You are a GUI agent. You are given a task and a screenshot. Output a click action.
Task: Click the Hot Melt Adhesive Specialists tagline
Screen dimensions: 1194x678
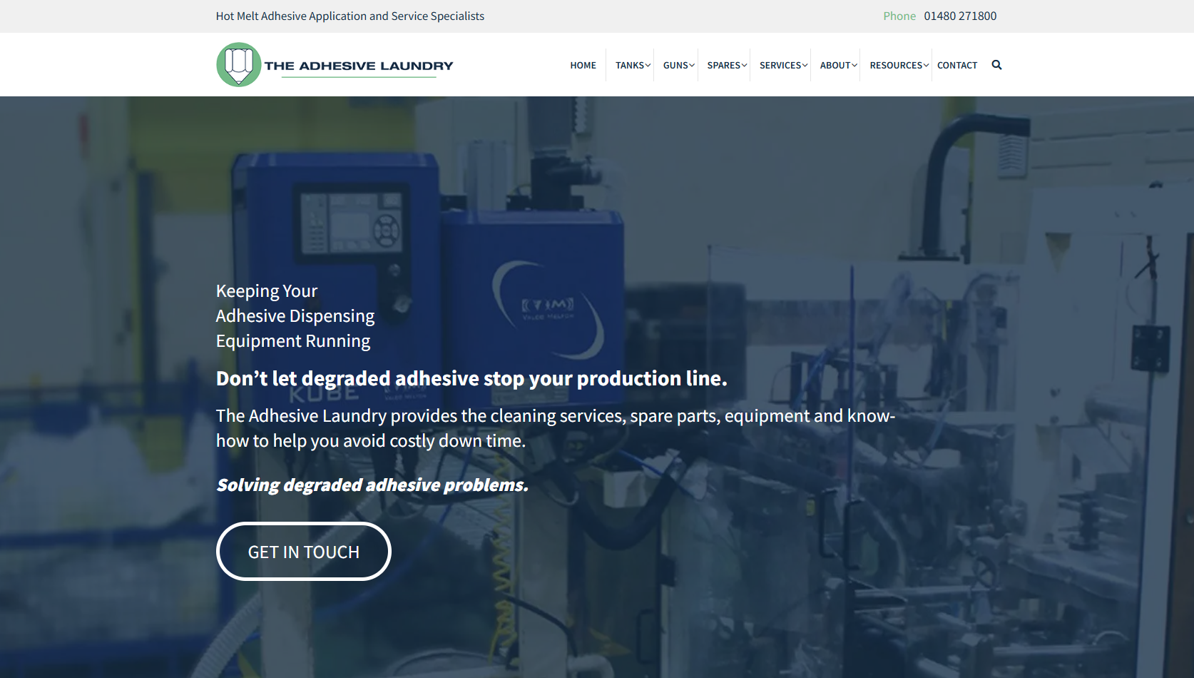pos(349,16)
